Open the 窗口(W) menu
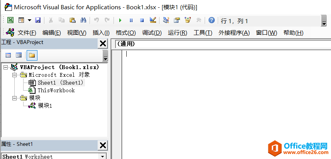 tap(266, 33)
